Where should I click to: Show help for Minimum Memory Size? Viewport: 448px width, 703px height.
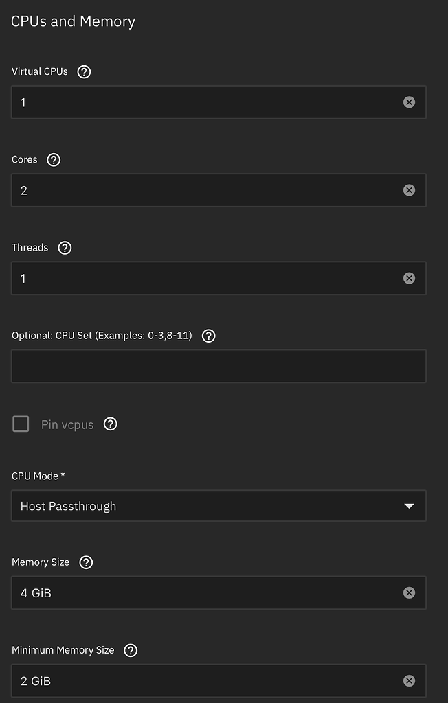tap(131, 650)
